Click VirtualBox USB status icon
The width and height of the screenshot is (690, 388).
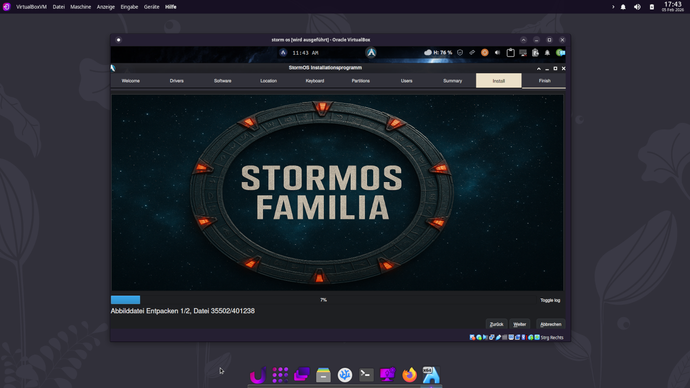pyautogui.click(x=498, y=337)
